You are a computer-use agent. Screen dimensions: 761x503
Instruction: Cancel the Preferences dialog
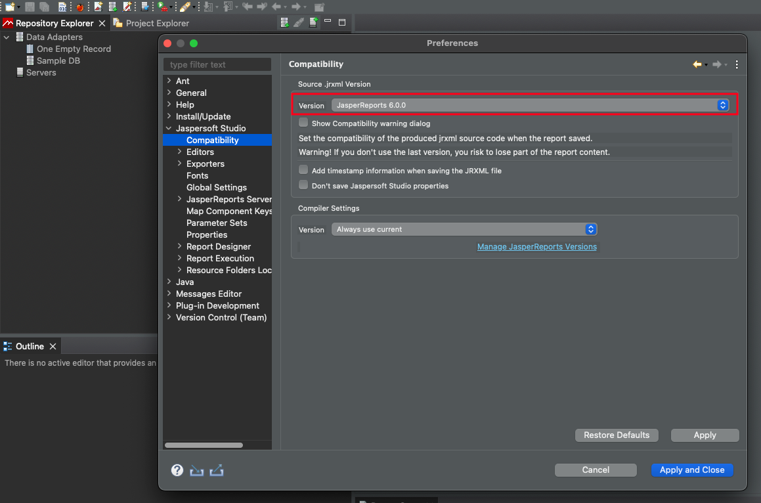tap(596, 470)
